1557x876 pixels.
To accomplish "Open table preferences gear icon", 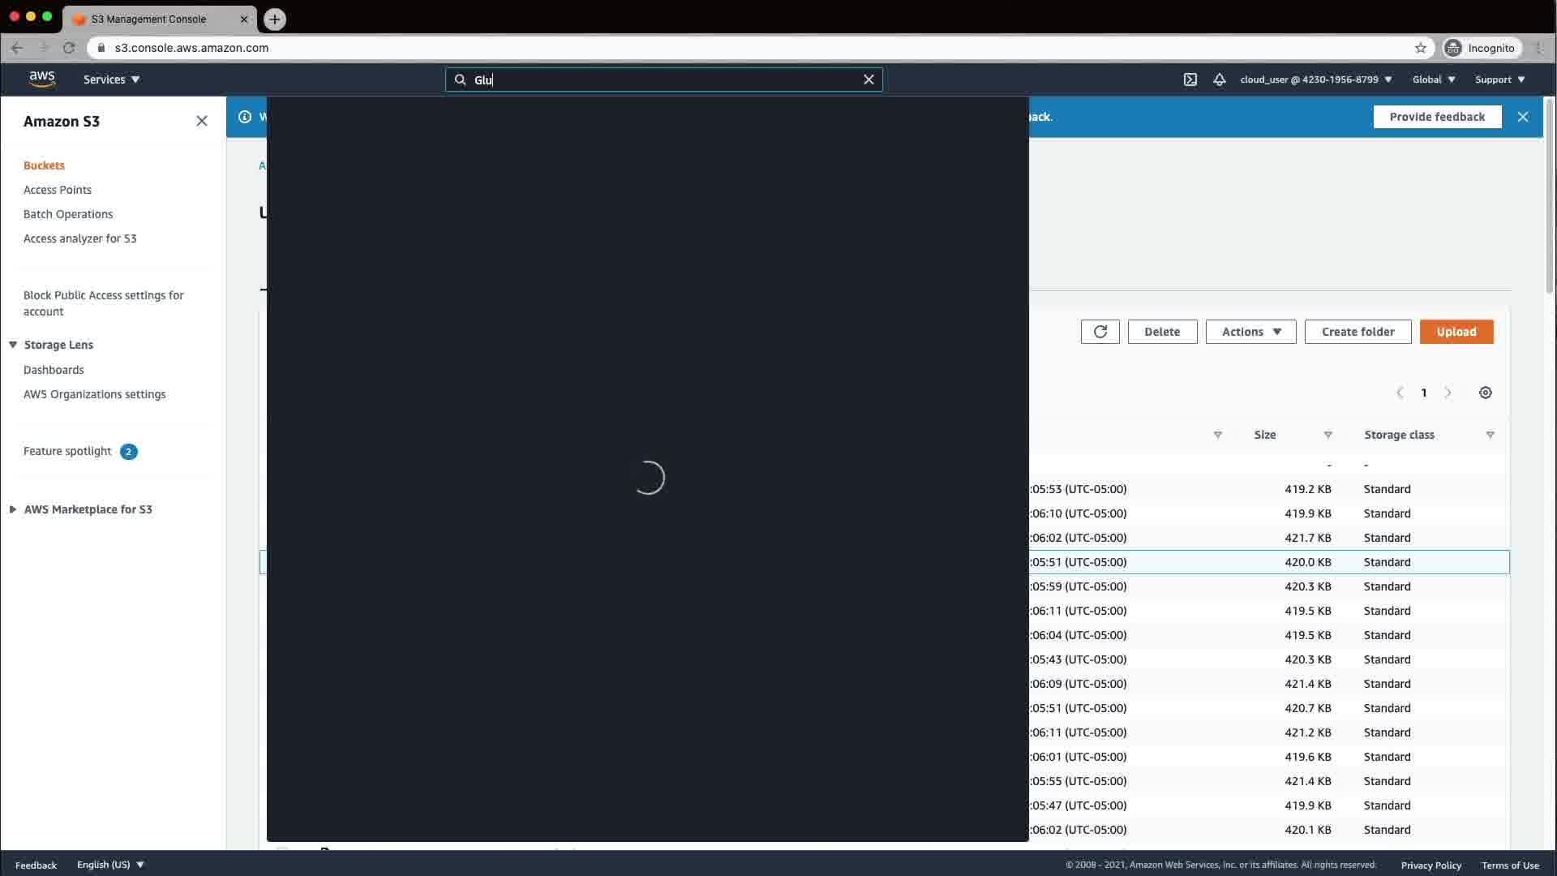I will [x=1485, y=393].
